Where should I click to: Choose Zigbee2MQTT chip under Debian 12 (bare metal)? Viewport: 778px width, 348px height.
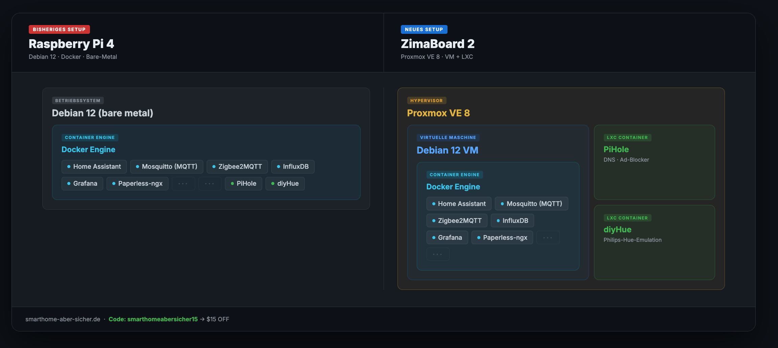(x=237, y=167)
